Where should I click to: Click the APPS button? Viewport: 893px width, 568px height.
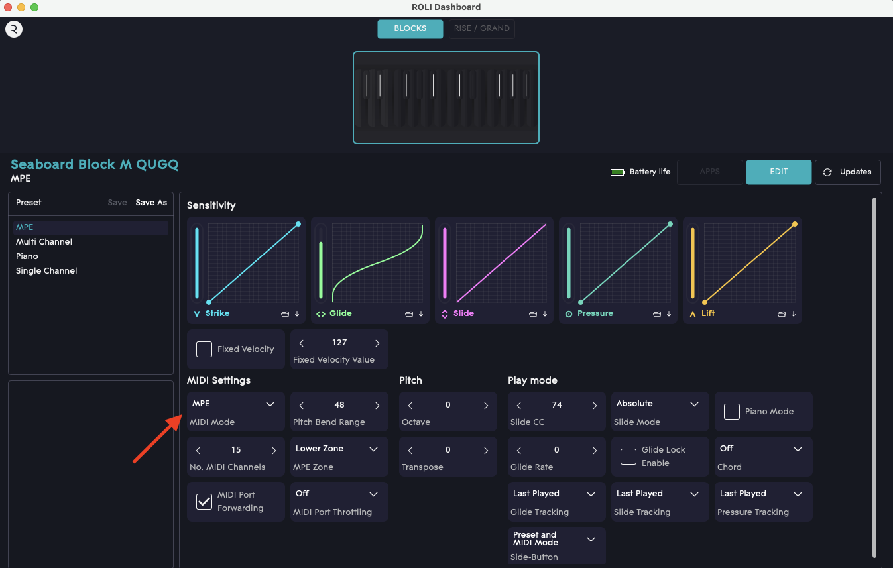[x=710, y=172]
